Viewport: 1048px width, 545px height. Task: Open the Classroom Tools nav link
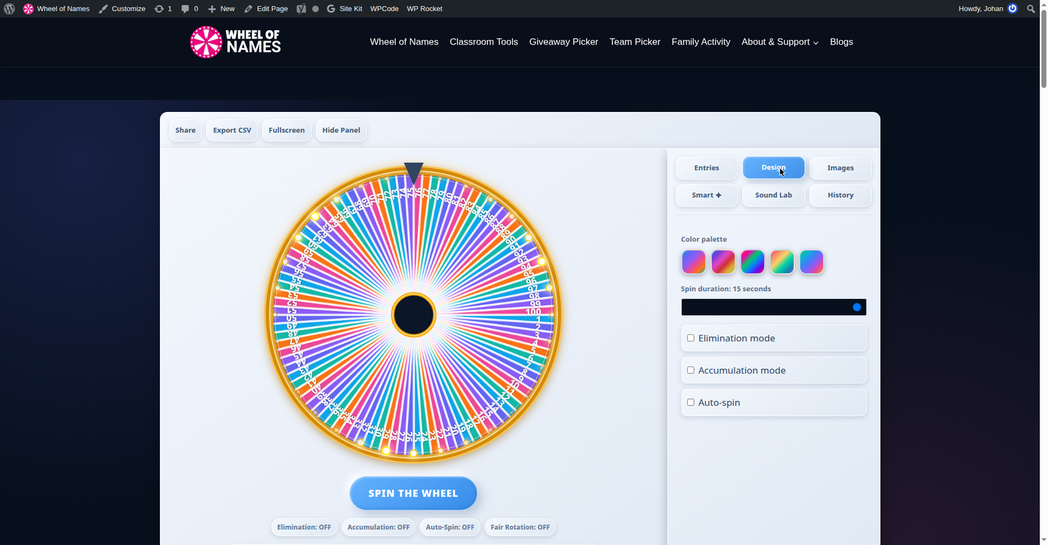point(483,42)
